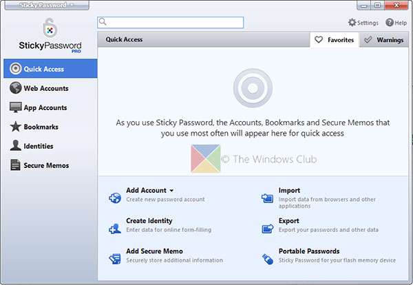Click 'Import data from browsers' description
The image size is (413, 285).
[327, 202]
